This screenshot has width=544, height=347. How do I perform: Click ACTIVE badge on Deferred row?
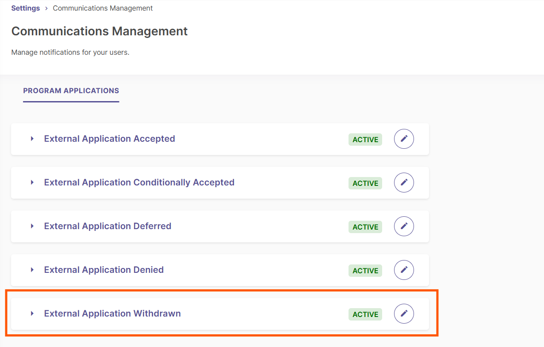[365, 227]
